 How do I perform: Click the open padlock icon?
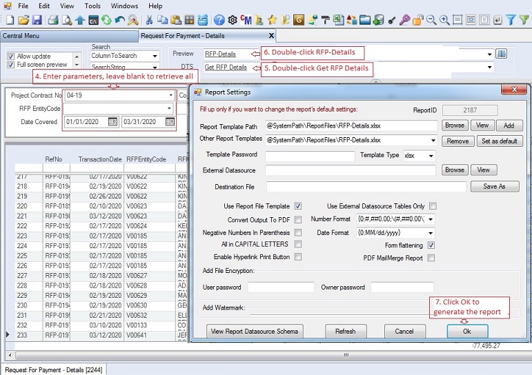[x=418, y=20]
